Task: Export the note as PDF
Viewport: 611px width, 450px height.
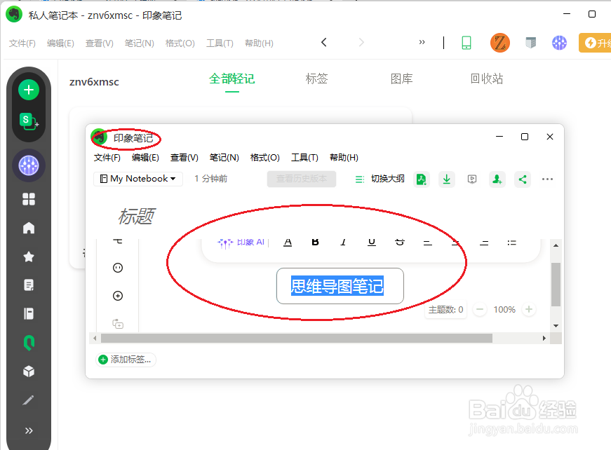Action: pyautogui.click(x=422, y=179)
